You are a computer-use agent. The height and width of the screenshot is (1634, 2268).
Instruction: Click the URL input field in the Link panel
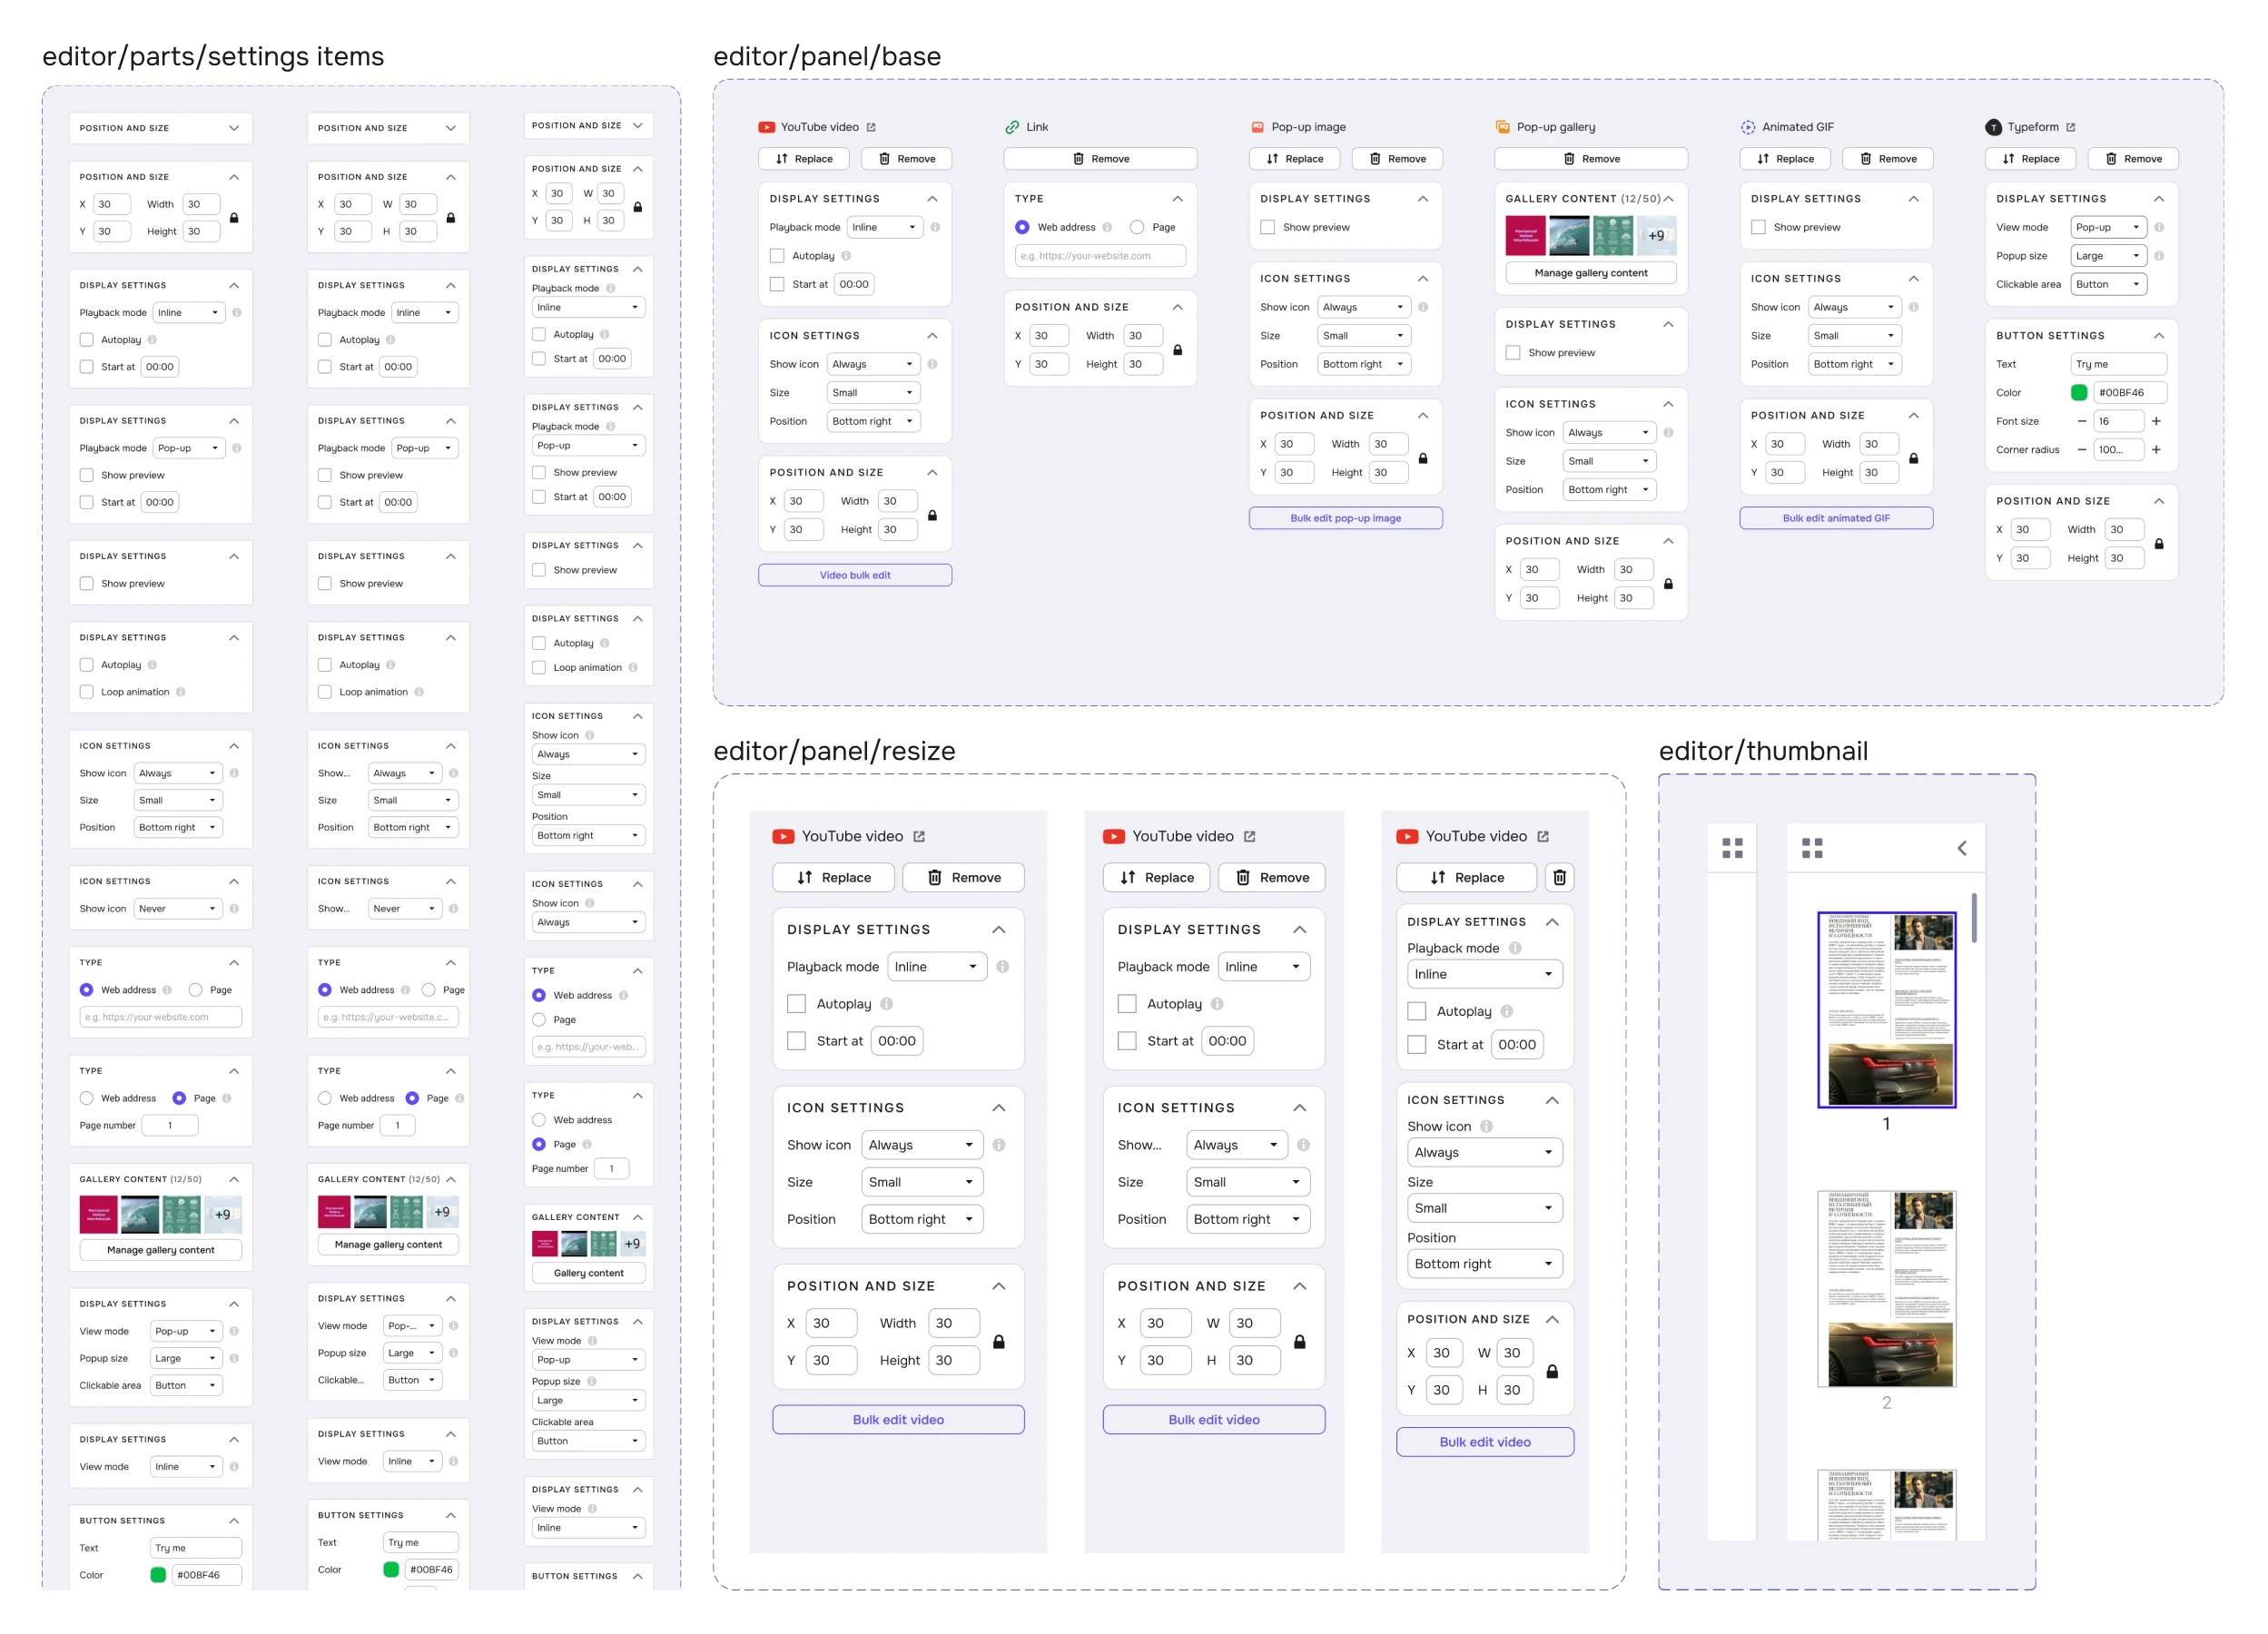coord(1100,256)
